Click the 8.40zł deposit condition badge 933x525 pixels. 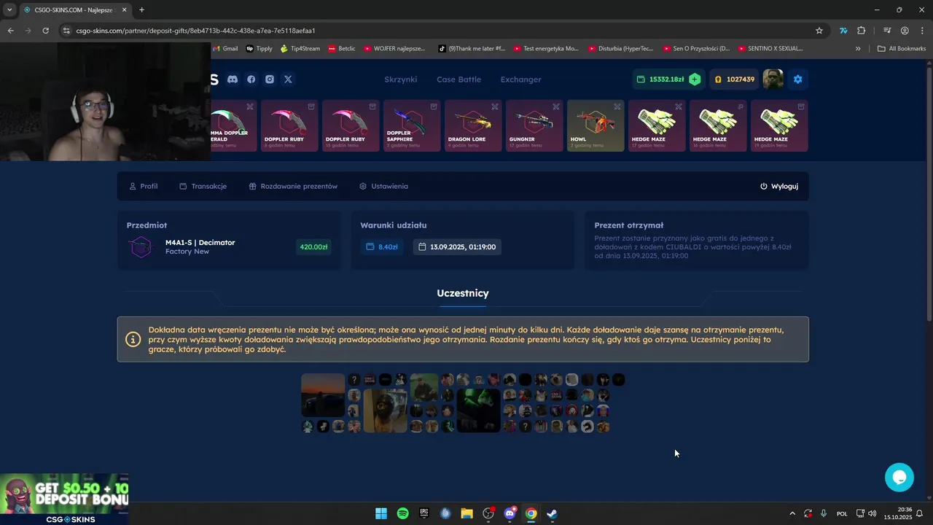click(382, 246)
